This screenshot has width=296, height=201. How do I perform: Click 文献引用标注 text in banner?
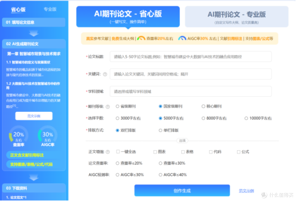tap(231, 39)
